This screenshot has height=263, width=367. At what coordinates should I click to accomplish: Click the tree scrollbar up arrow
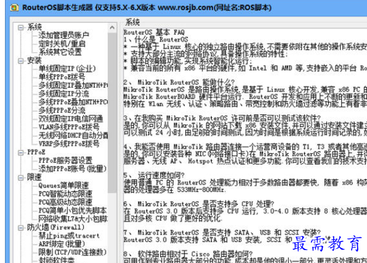tap(112, 28)
